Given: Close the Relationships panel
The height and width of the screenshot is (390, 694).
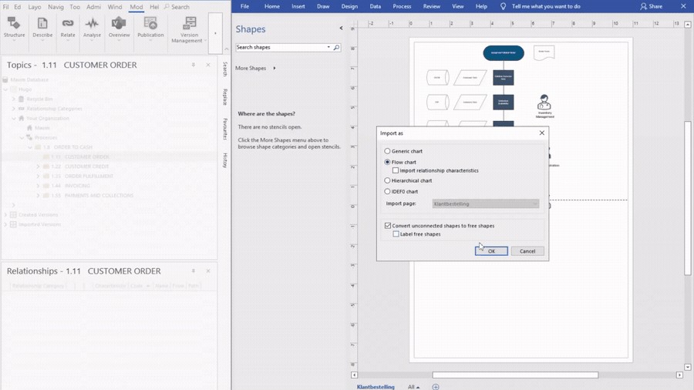Looking at the screenshot, I should 208,271.
